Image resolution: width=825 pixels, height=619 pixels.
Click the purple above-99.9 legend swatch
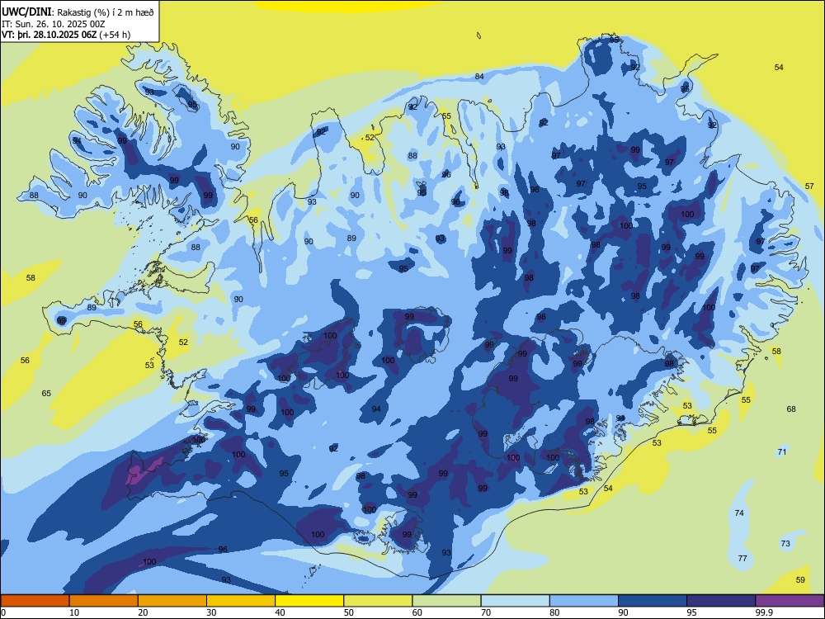(x=790, y=601)
